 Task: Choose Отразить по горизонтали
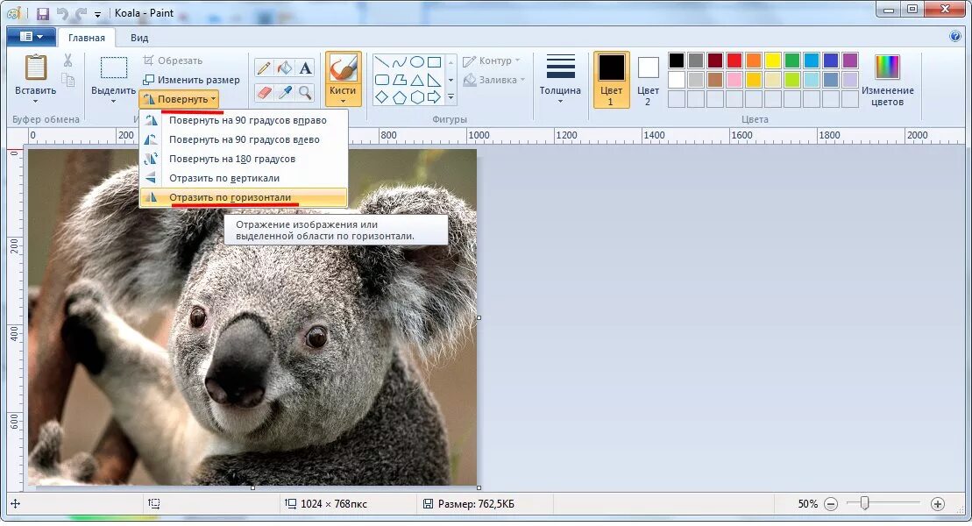[243, 197]
